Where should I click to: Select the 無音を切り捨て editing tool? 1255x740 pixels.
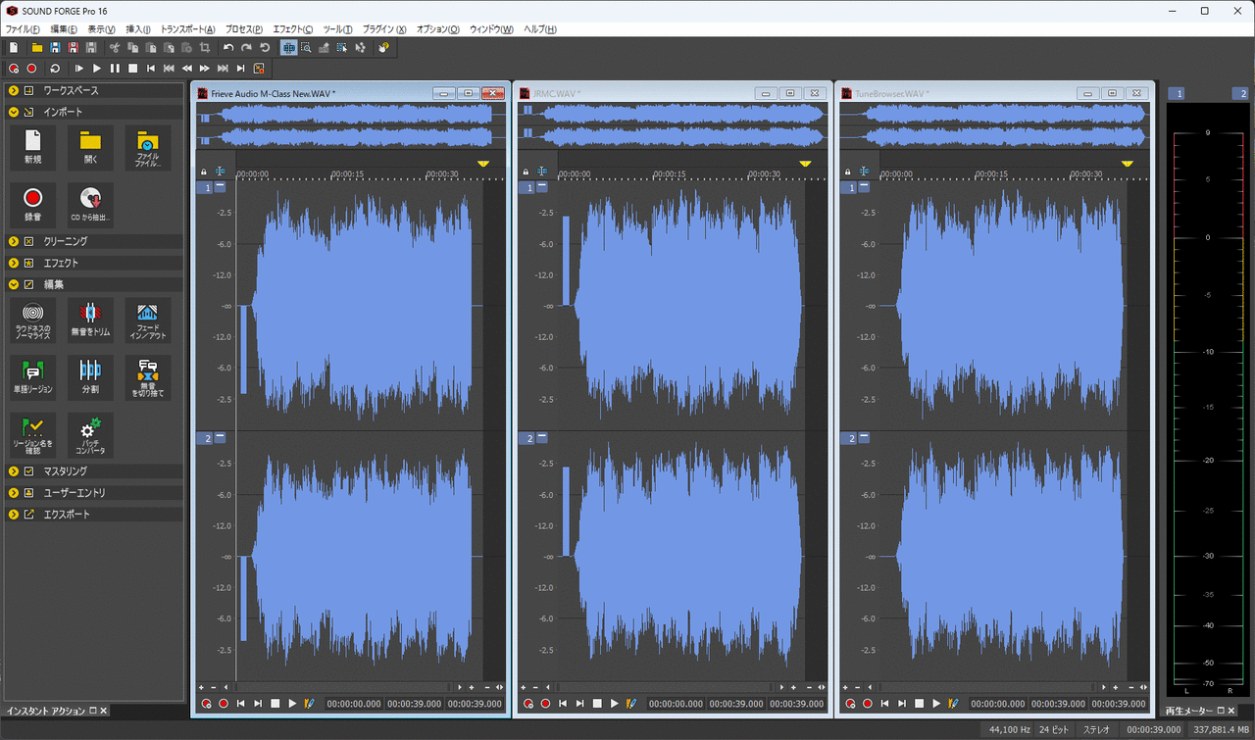click(x=147, y=378)
